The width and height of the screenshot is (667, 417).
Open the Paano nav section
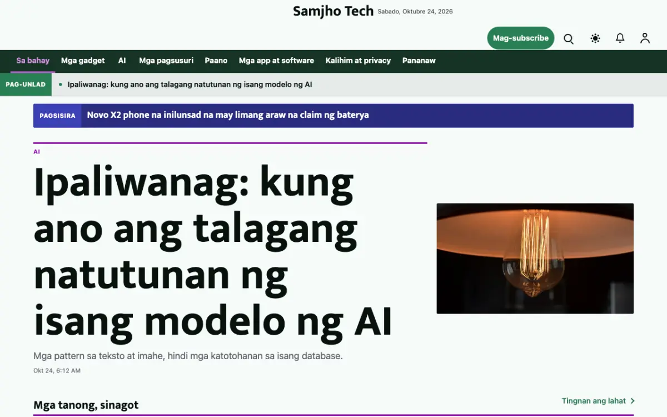216,61
